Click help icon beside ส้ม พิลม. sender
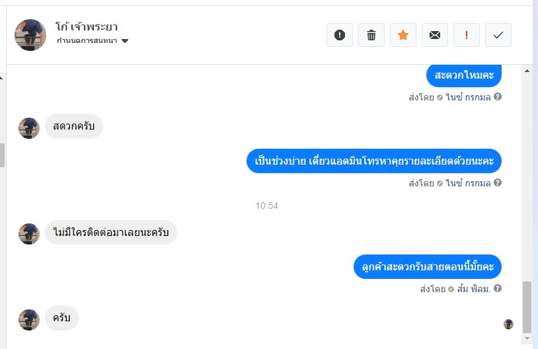538x349 pixels. point(498,288)
